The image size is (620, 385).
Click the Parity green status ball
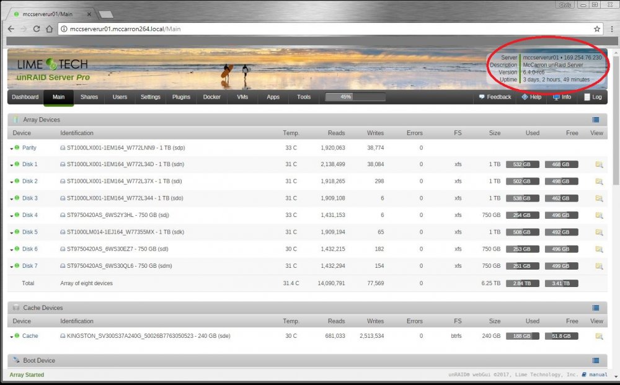coord(17,148)
